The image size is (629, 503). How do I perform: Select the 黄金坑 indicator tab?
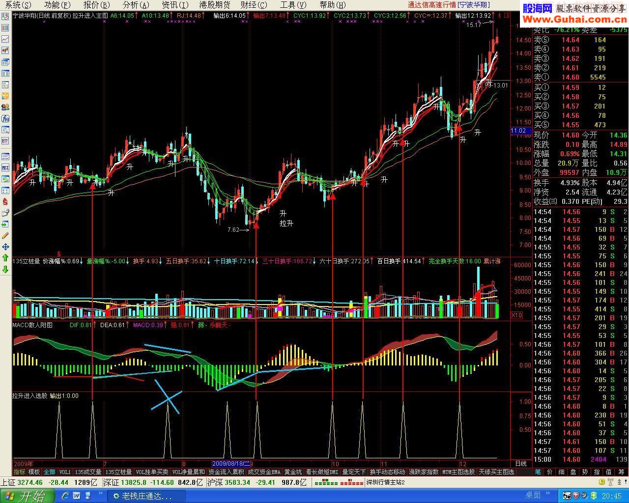293,472
